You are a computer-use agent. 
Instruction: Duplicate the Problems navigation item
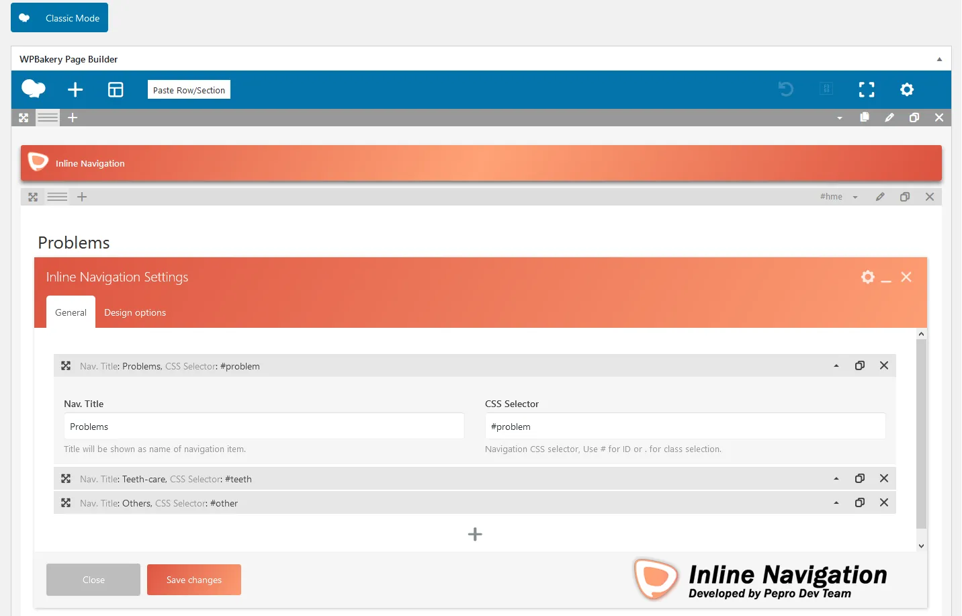pyautogui.click(x=860, y=365)
